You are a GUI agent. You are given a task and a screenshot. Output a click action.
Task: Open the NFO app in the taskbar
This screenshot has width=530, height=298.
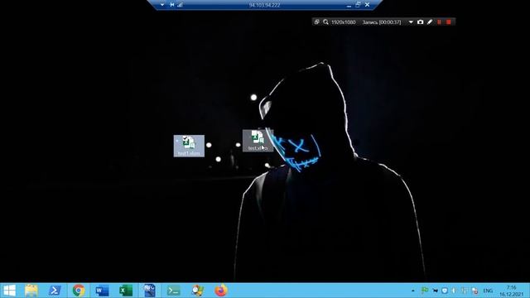point(149,291)
